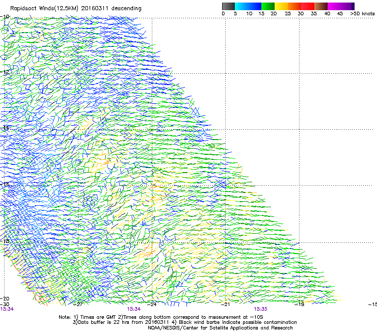Click the green 15-20 knots legend segment
The width and height of the screenshot is (377, 331).
coord(268,6)
